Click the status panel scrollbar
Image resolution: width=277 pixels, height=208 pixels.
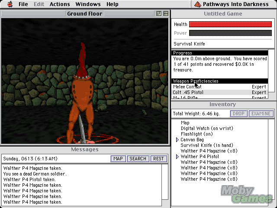point(271,71)
